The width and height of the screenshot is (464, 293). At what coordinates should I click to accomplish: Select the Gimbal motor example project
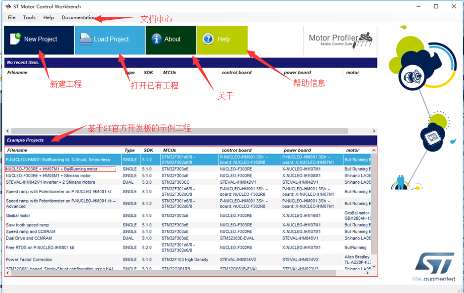tap(59, 215)
